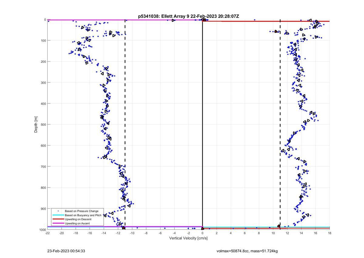Click the x-axis tick label '6'

(245, 233)
